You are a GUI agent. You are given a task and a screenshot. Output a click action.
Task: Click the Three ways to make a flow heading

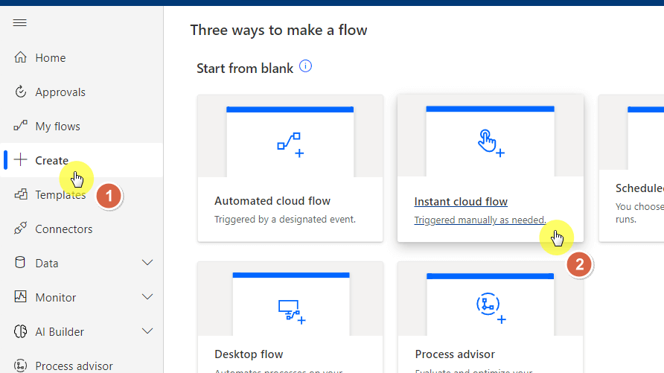click(x=278, y=30)
